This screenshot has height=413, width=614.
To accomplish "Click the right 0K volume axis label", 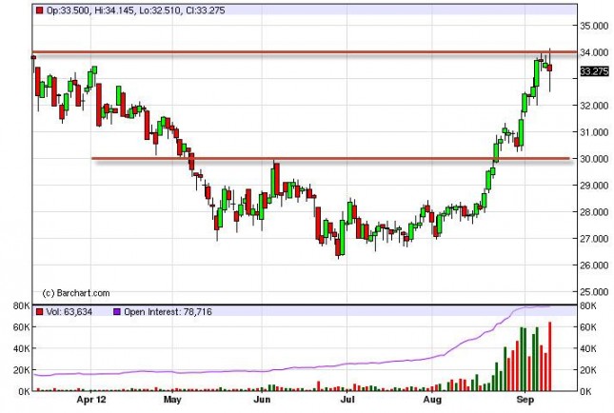I will (x=585, y=391).
